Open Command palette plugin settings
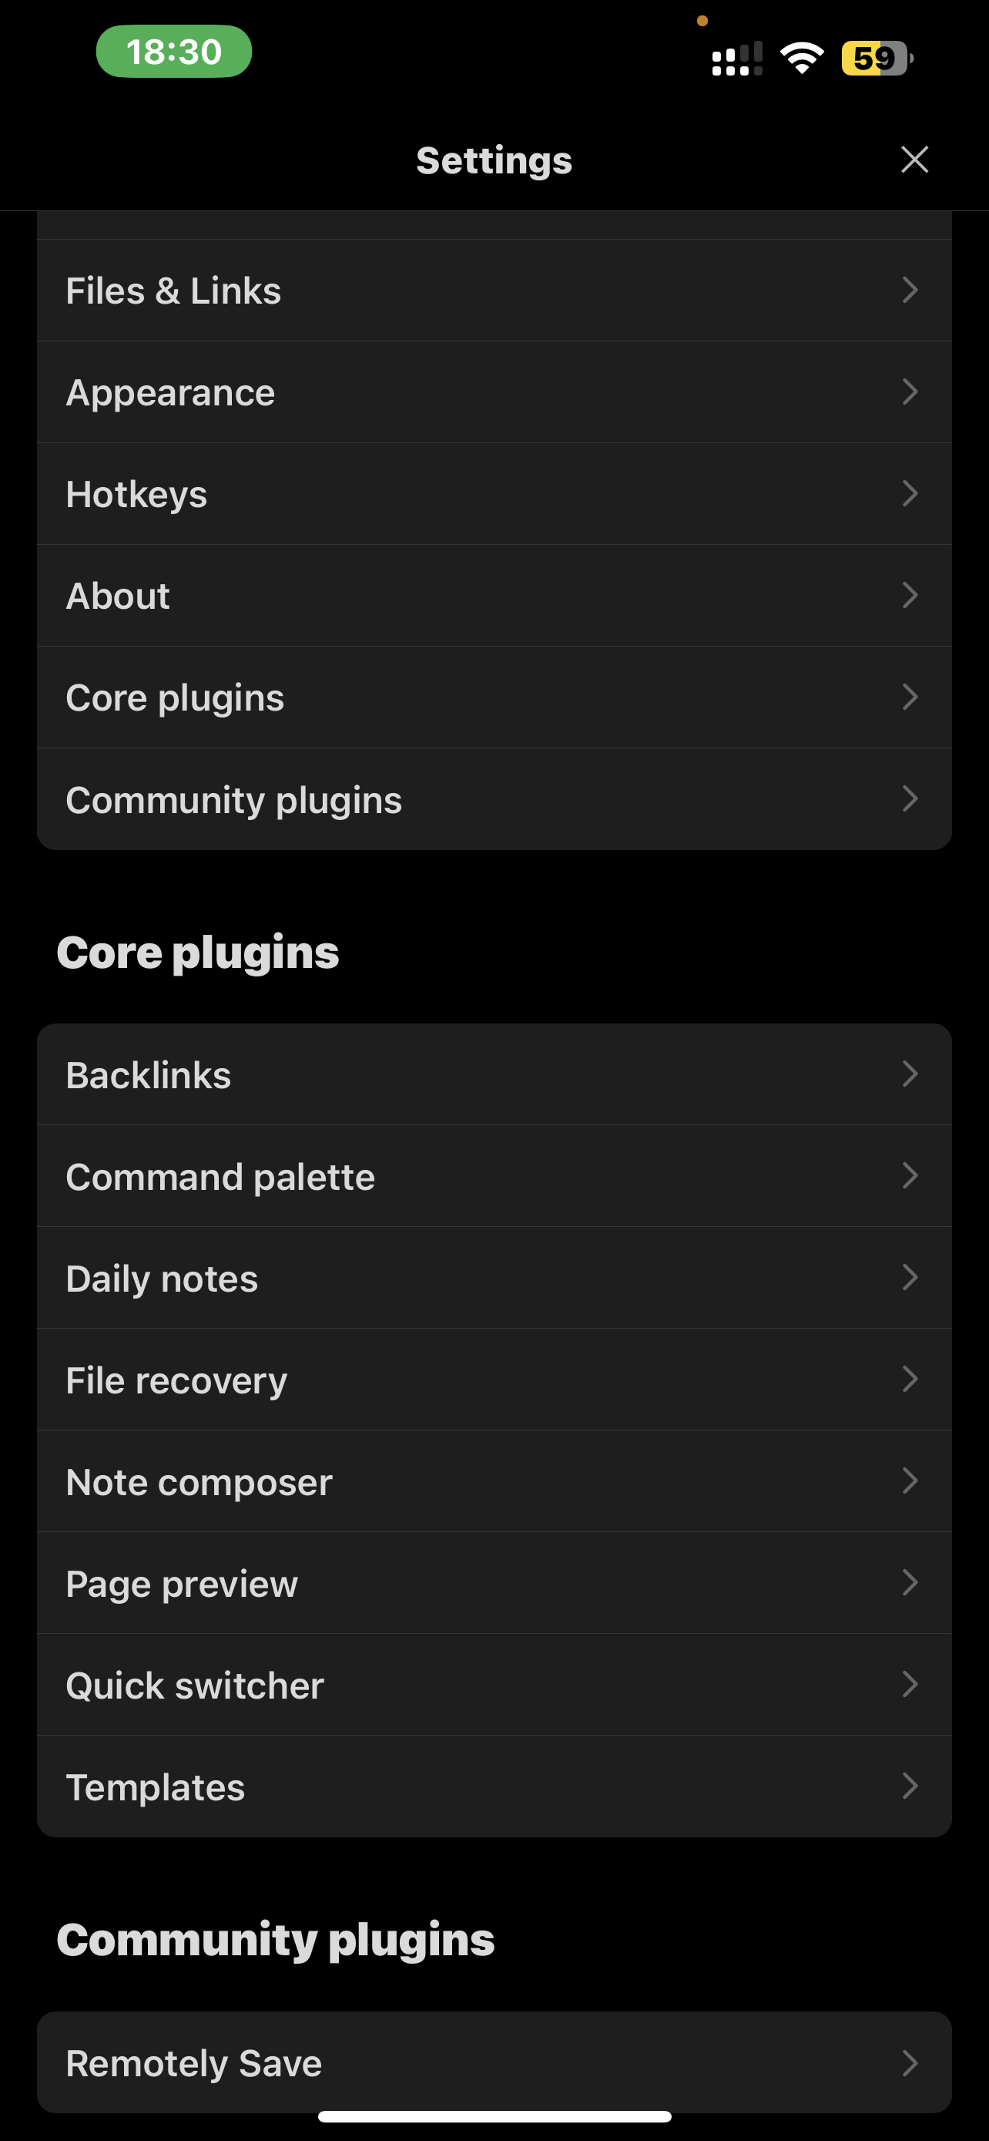Viewport: 989px width, 2141px height. click(x=494, y=1176)
